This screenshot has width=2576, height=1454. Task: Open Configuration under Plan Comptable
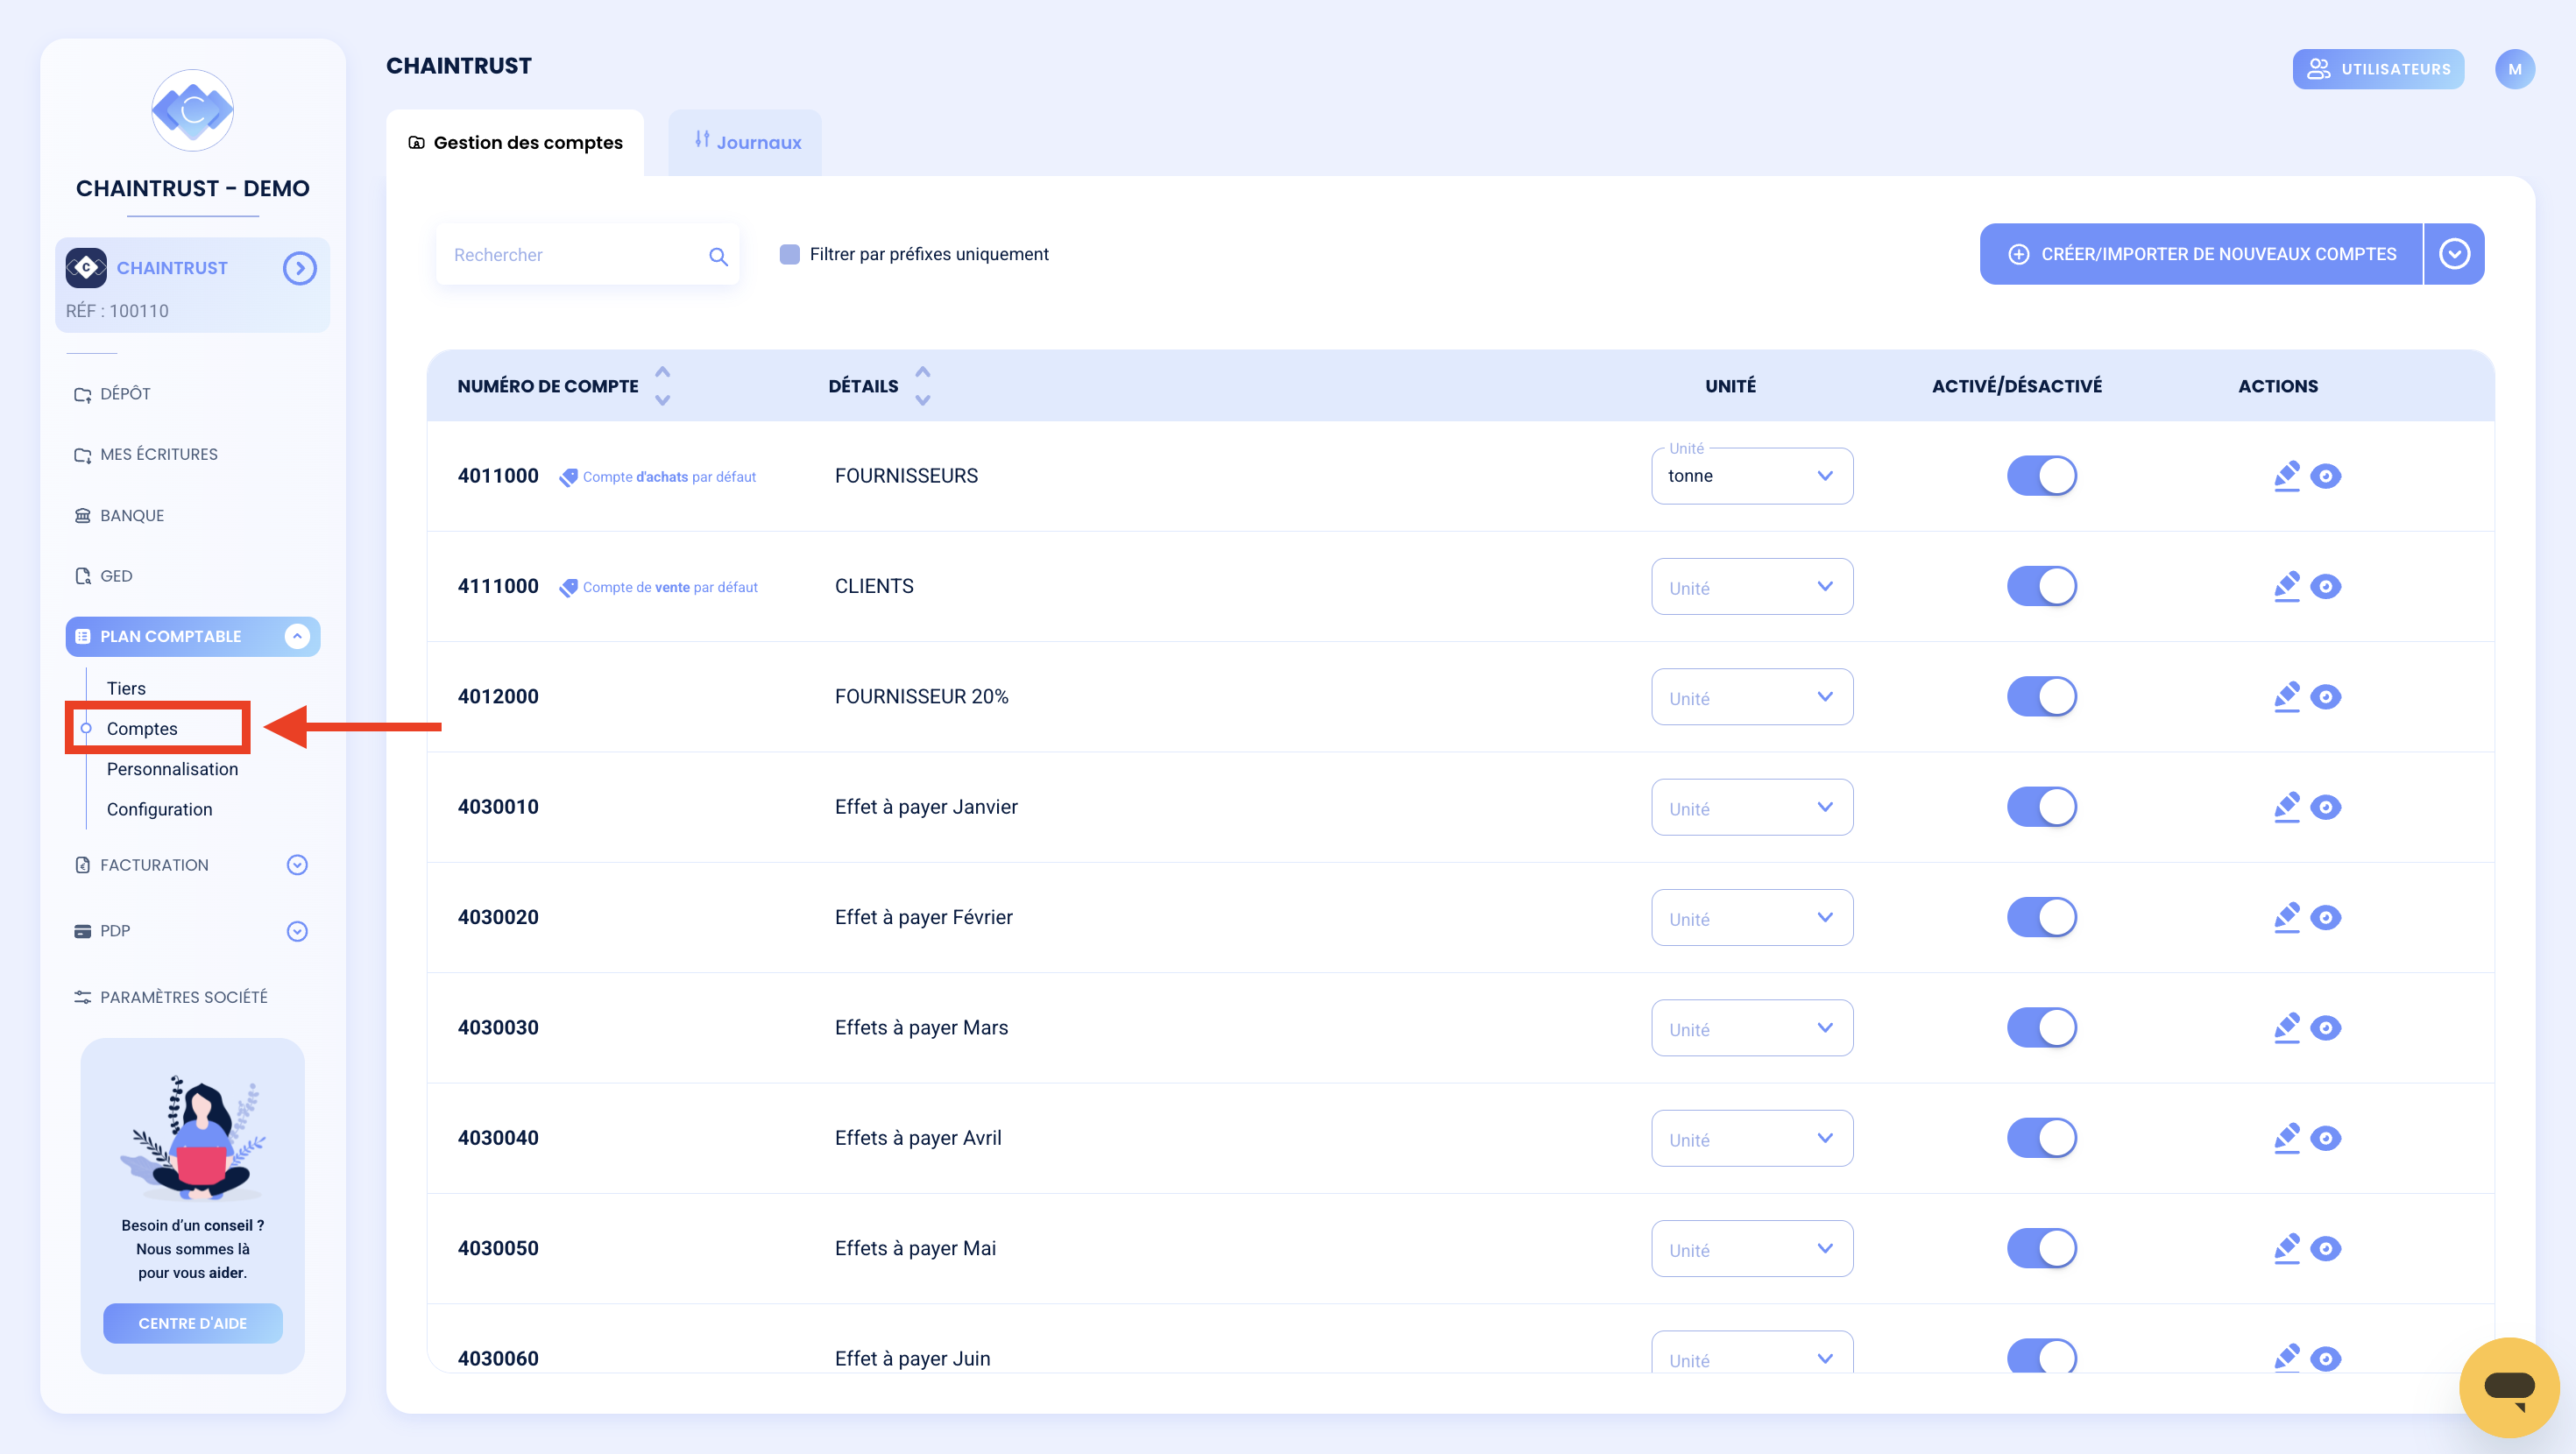point(159,809)
